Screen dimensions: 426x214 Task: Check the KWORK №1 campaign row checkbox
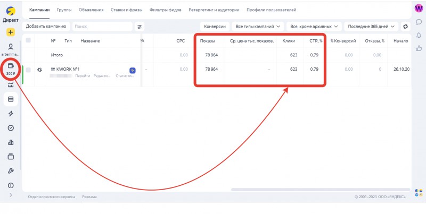click(x=28, y=70)
